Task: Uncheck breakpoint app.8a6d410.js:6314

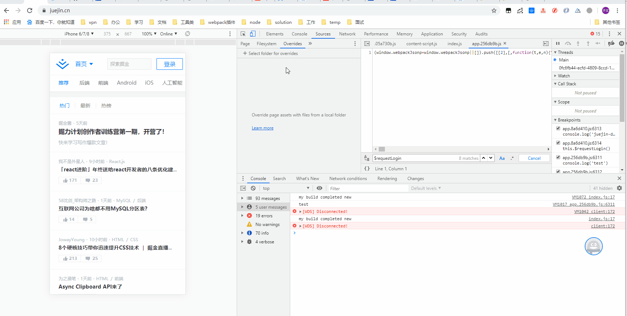Action: 558,143
